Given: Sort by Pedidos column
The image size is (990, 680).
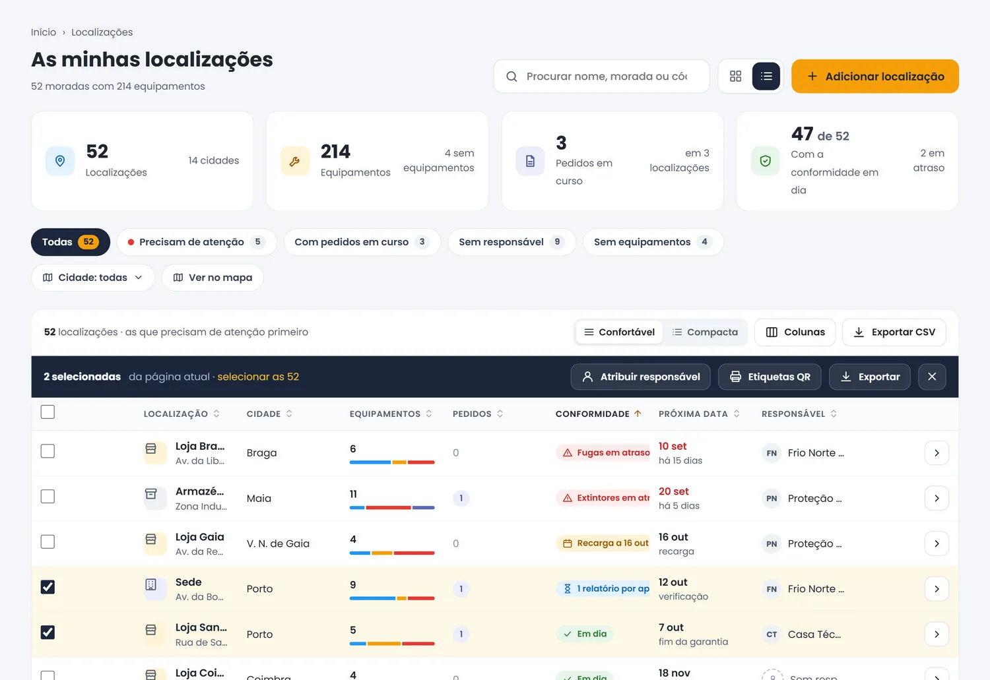Looking at the screenshot, I should pyautogui.click(x=478, y=414).
